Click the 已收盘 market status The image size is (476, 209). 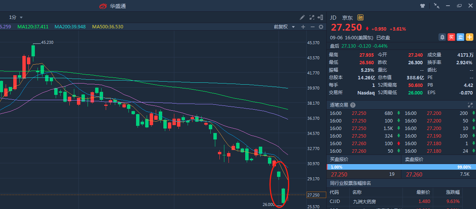coord(383,37)
